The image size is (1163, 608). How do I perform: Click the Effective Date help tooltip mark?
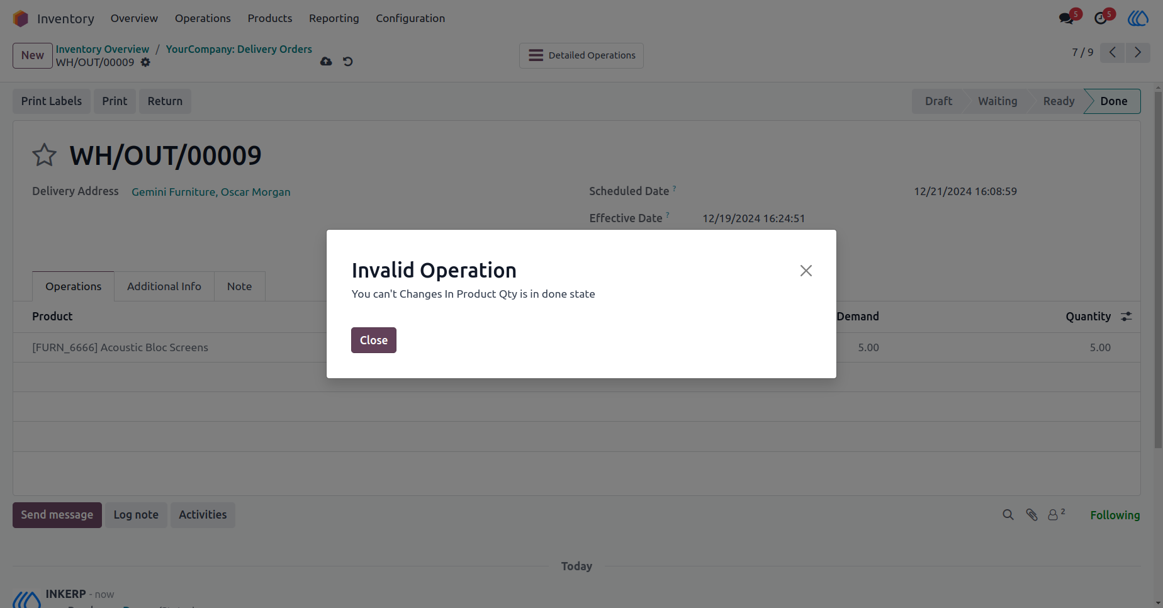668,215
